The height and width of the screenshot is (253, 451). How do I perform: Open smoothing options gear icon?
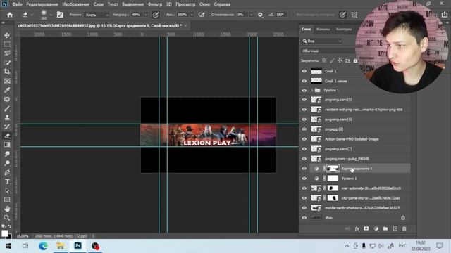[x=260, y=15]
